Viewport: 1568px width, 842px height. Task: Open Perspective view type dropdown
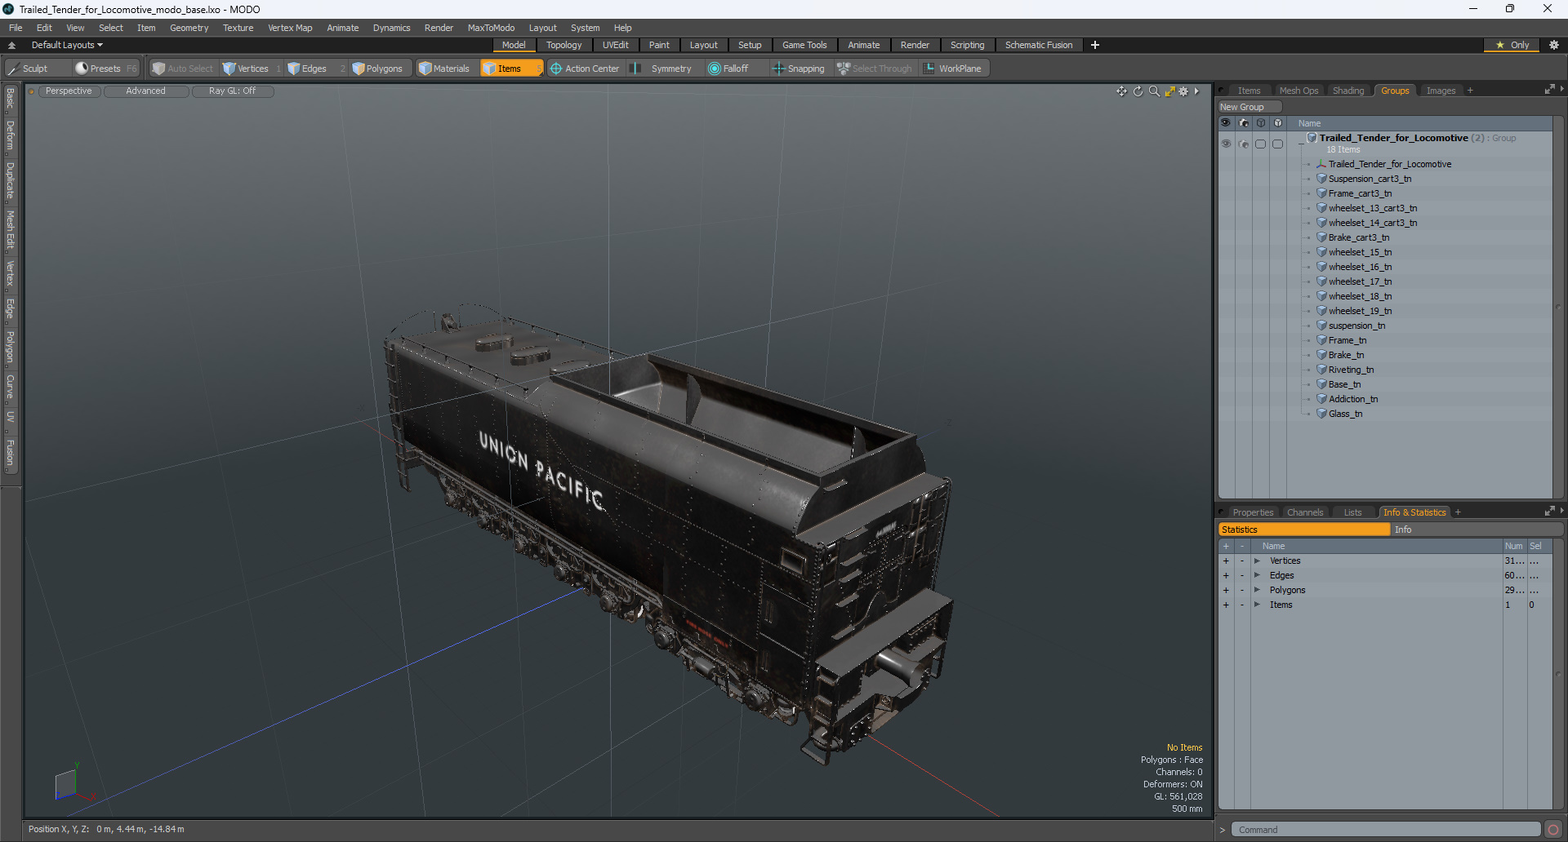[69, 91]
